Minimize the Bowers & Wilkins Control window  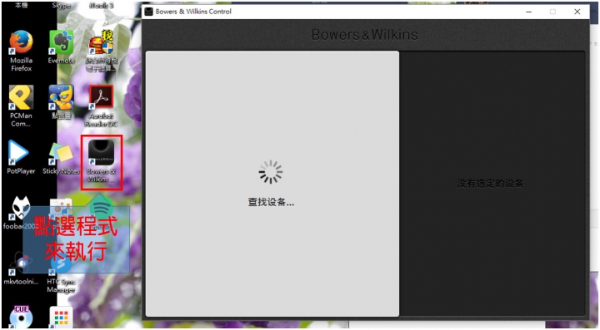click(529, 12)
